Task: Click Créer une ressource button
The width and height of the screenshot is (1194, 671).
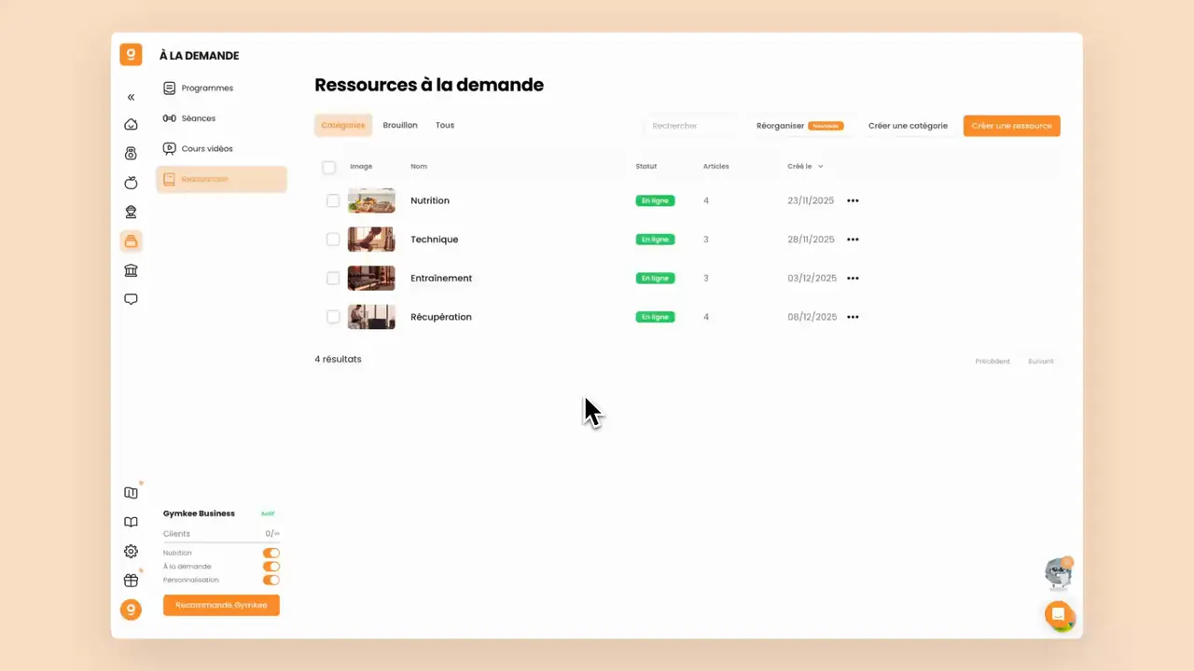Action: (1012, 126)
